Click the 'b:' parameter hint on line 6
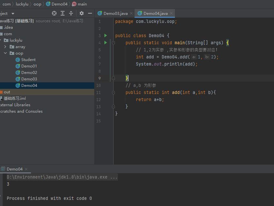This screenshot has height=206, width=274. click(x=207, y=57)
